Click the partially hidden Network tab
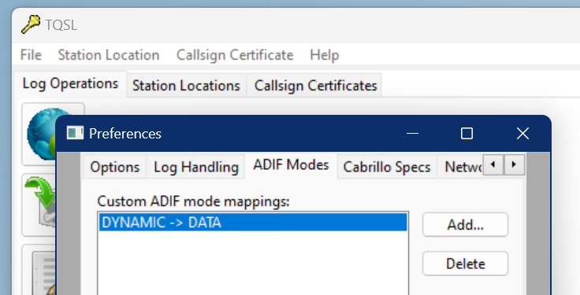Image resolution: width=580 pixels, height=295 pixels. pyautogui.click(x=460, y=168)
